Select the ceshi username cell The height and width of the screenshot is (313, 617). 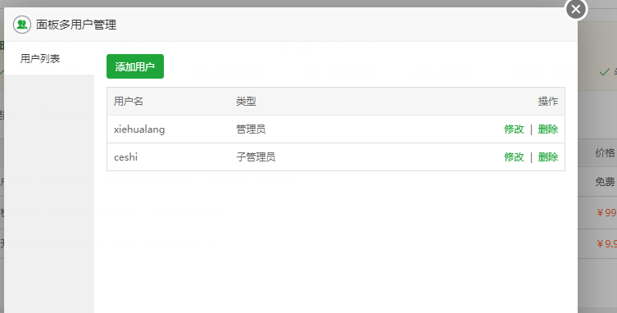click(x=125, y=157)
